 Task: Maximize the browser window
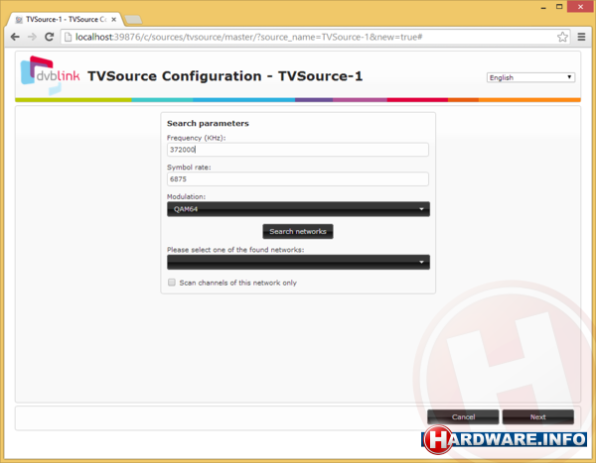pyautogui.click(x=559, y=7)
